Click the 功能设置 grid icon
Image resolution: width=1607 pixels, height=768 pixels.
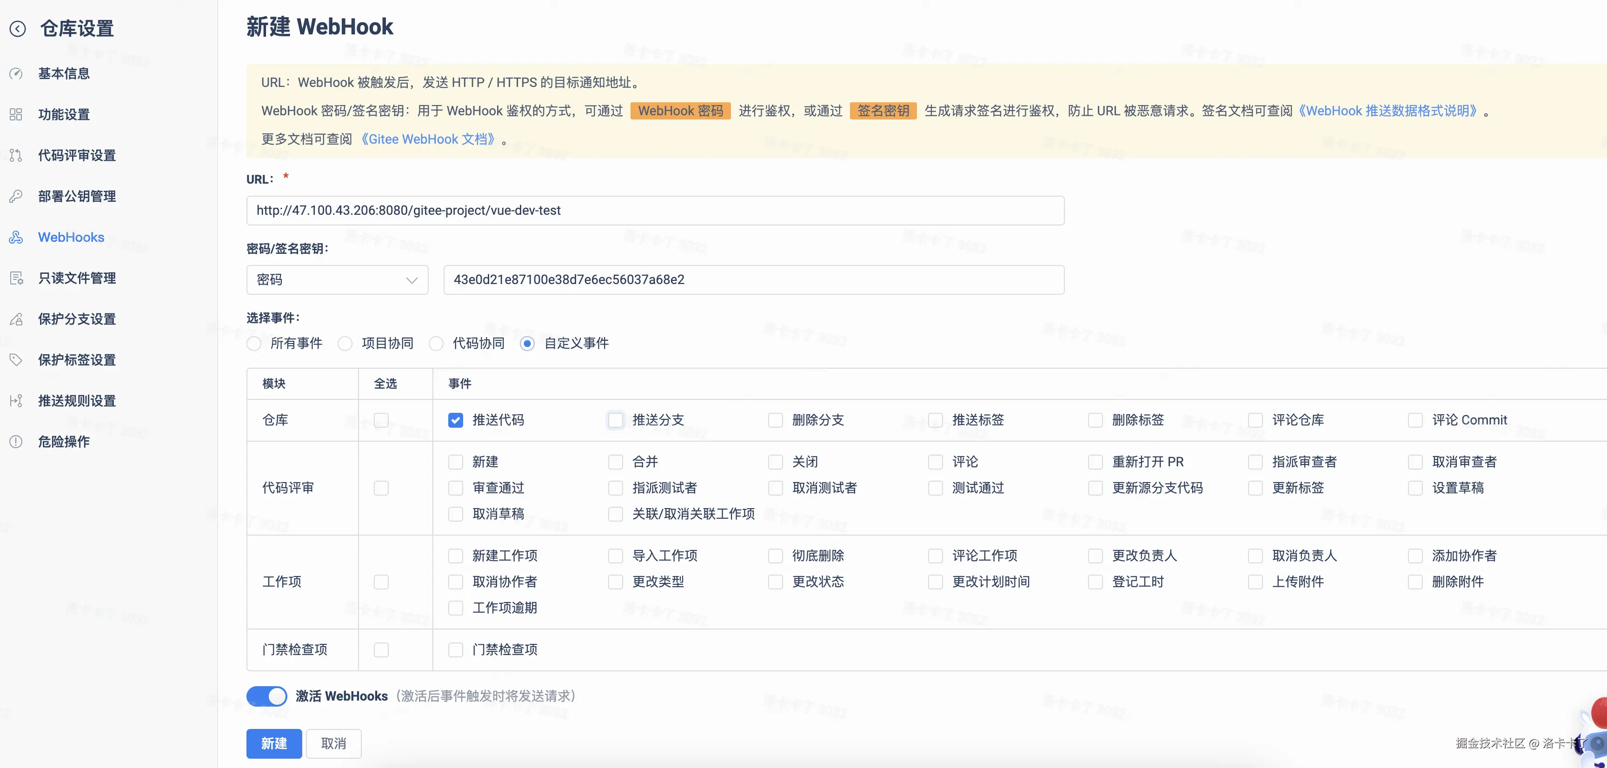pyautogui.click(x=16, y=115)
